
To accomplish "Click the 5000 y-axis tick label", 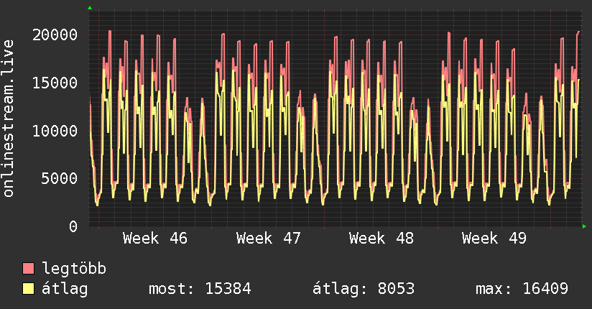I will coord(60,178).
